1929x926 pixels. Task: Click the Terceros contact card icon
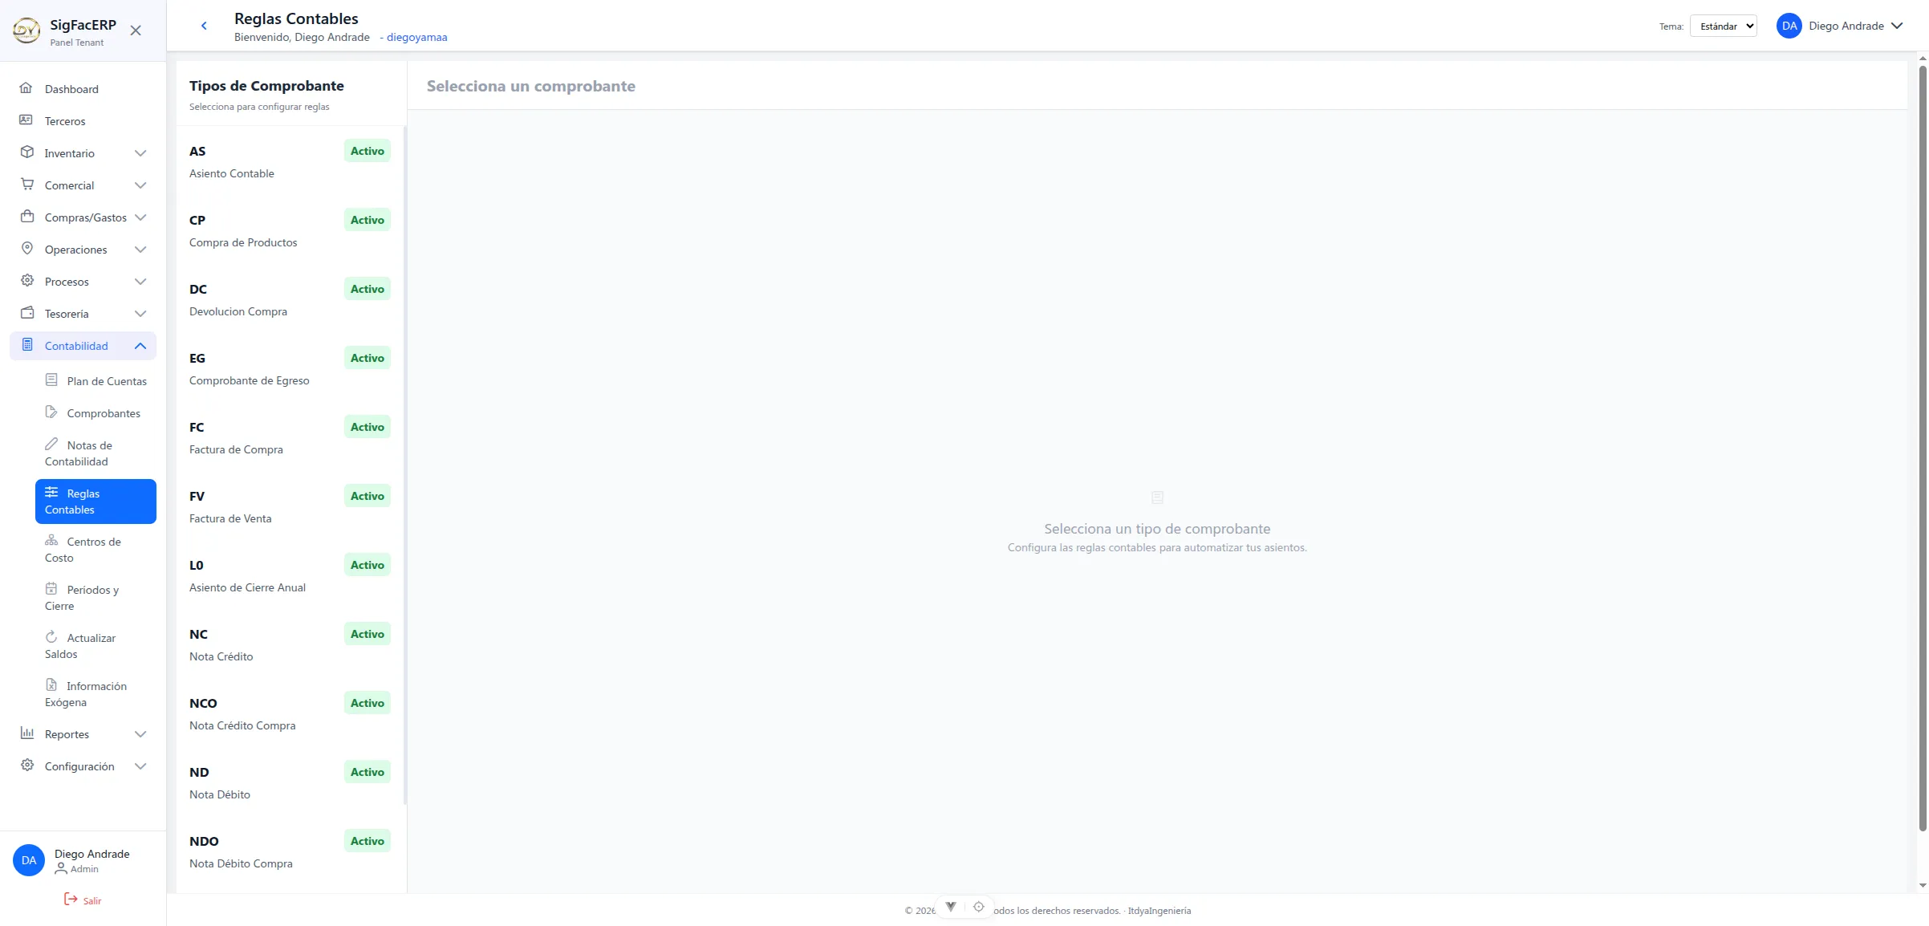[26, 120]
